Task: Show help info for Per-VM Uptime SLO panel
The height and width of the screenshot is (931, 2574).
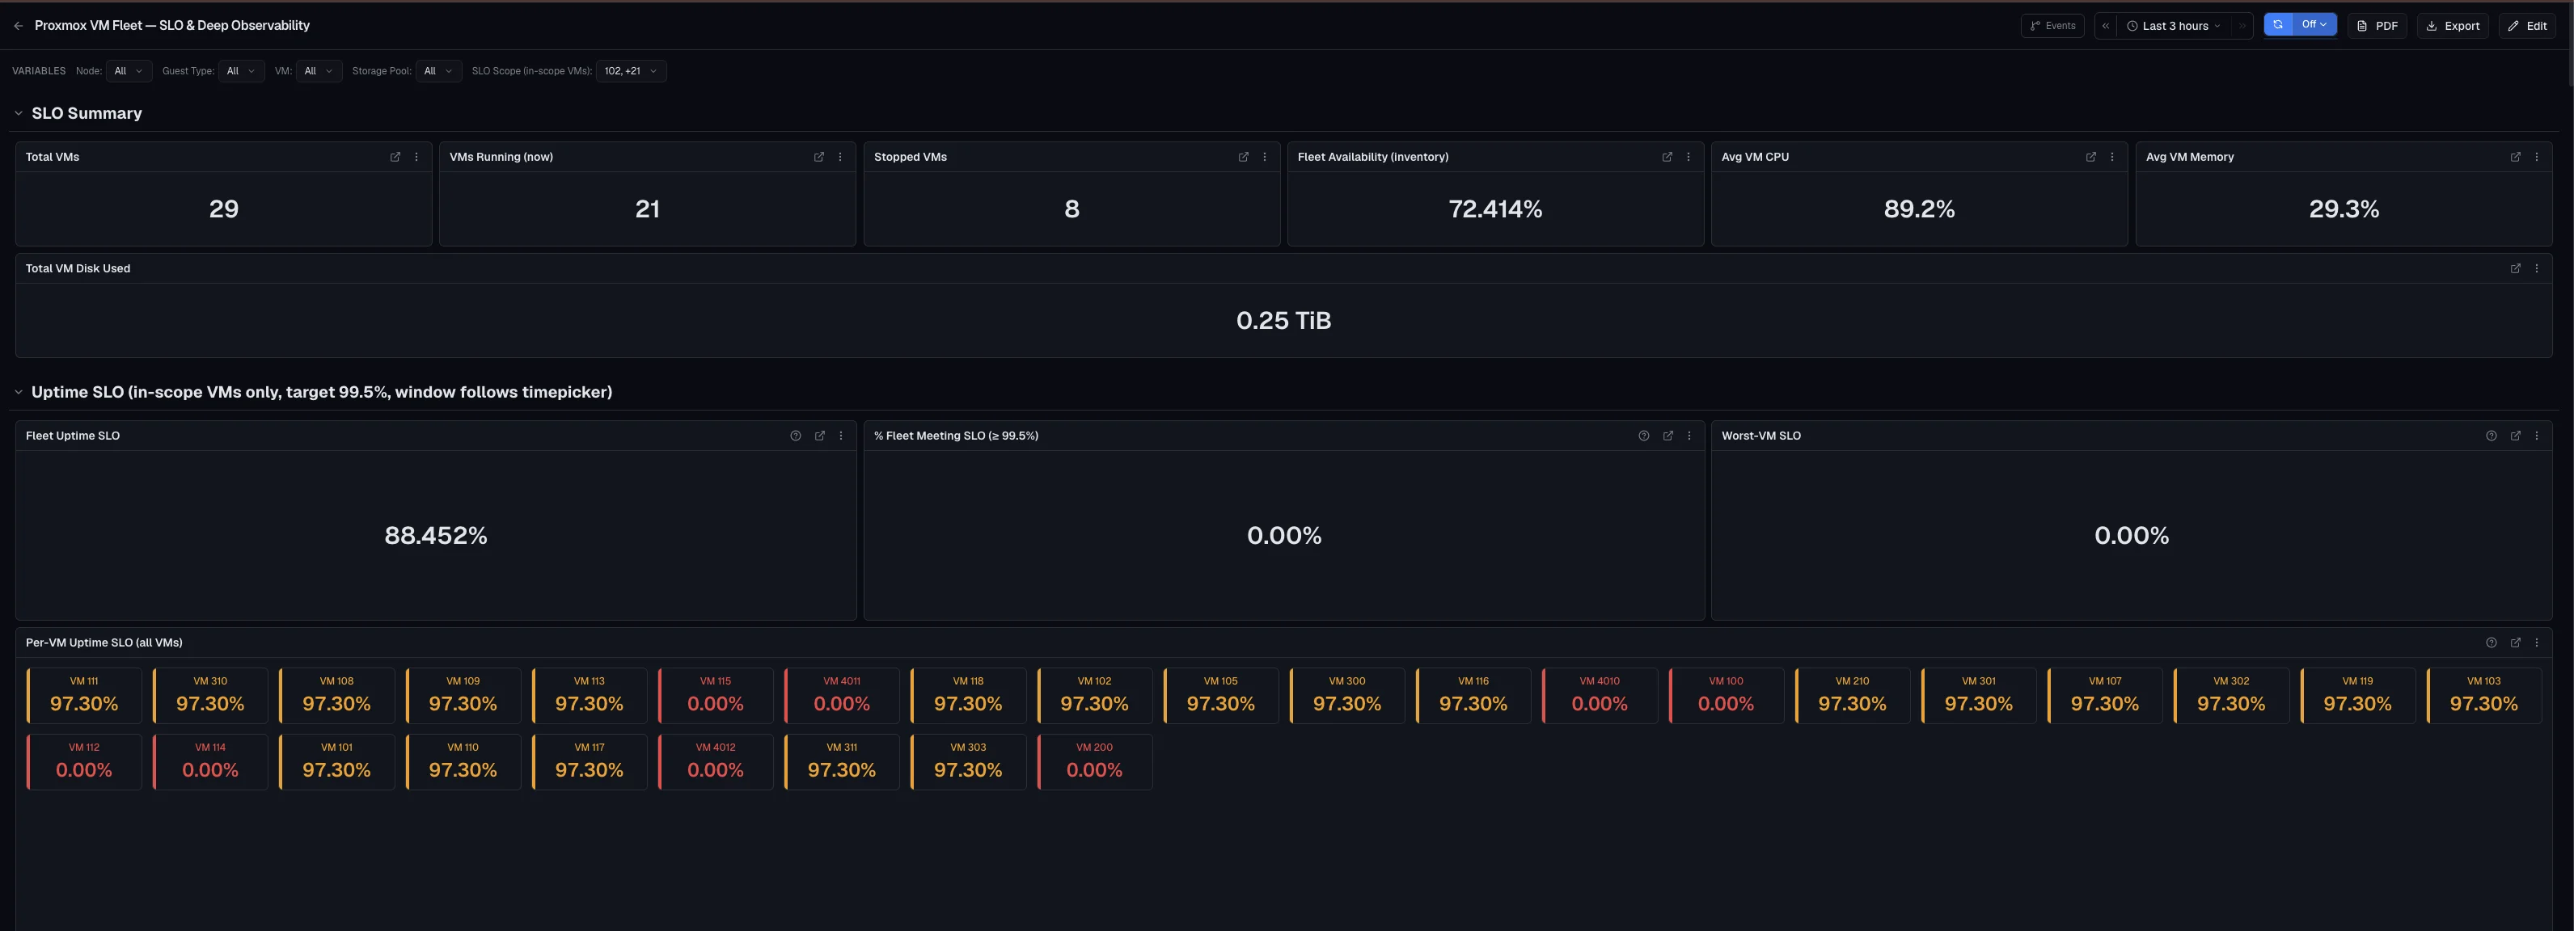Action: 2491,643
